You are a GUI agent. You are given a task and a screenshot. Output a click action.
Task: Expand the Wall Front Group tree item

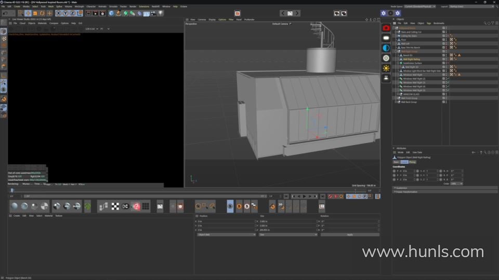396,98
